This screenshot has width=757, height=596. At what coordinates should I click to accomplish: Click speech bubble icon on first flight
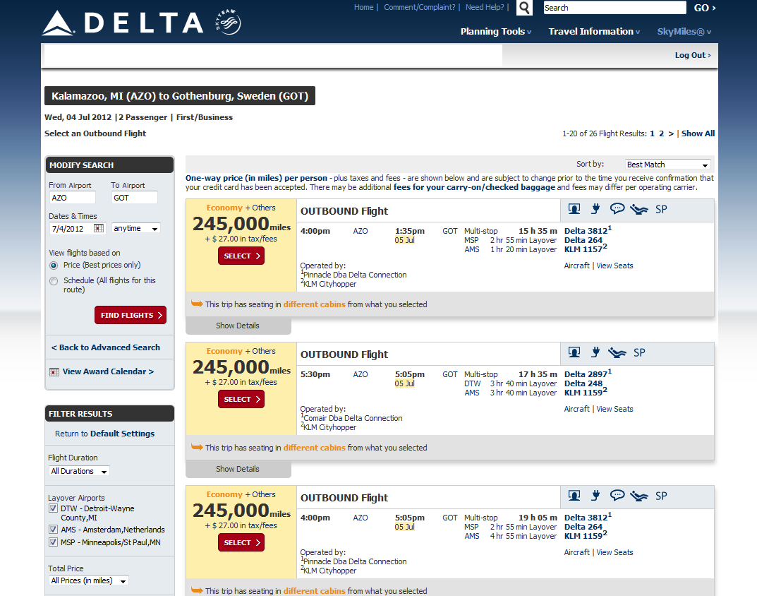click(x=617, y=209)
